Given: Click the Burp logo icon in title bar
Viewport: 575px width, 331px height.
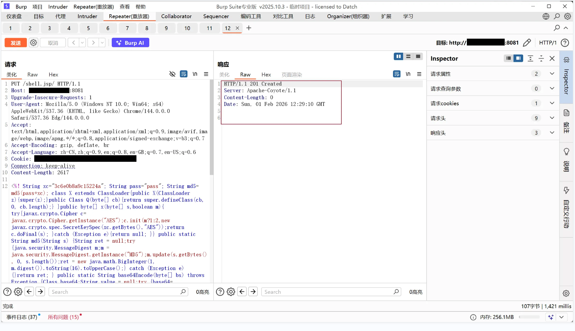Looking at the screenshot, I should (x=7, y=6).
